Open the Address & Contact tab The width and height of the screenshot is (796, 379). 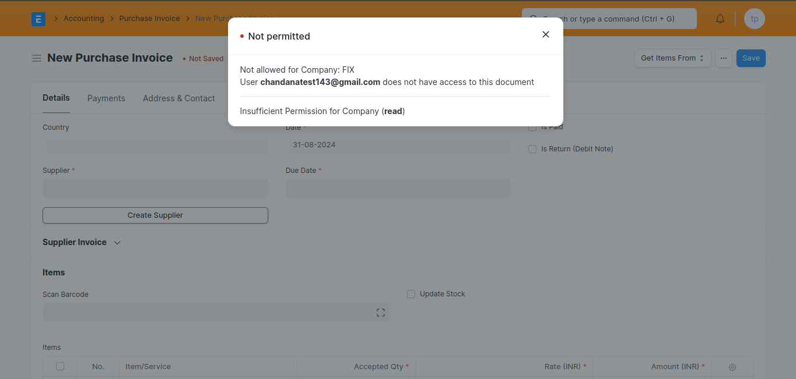(x=179, y=98)
